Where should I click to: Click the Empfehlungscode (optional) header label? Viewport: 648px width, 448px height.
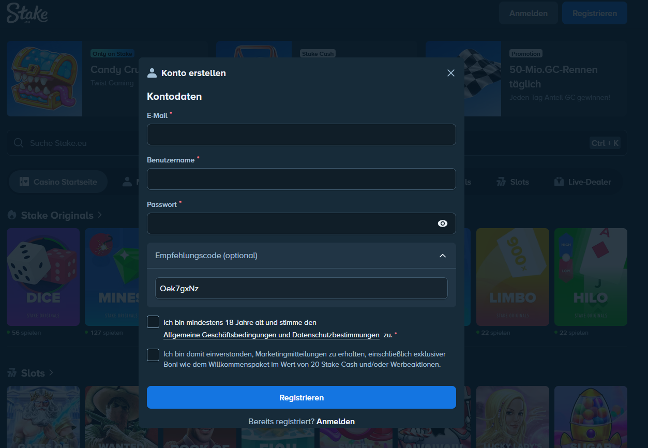206,255
